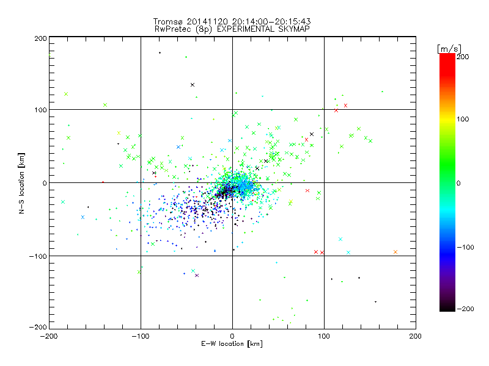Click the colorbar label "-100" beside the blue band
489x366 pixels.
click(465, 247)
